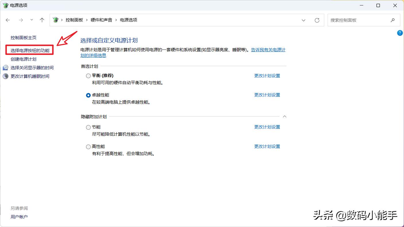Open the recent locations dropdown arrow
This screenshot has width=404, height=227.
(x=31, y=20)
